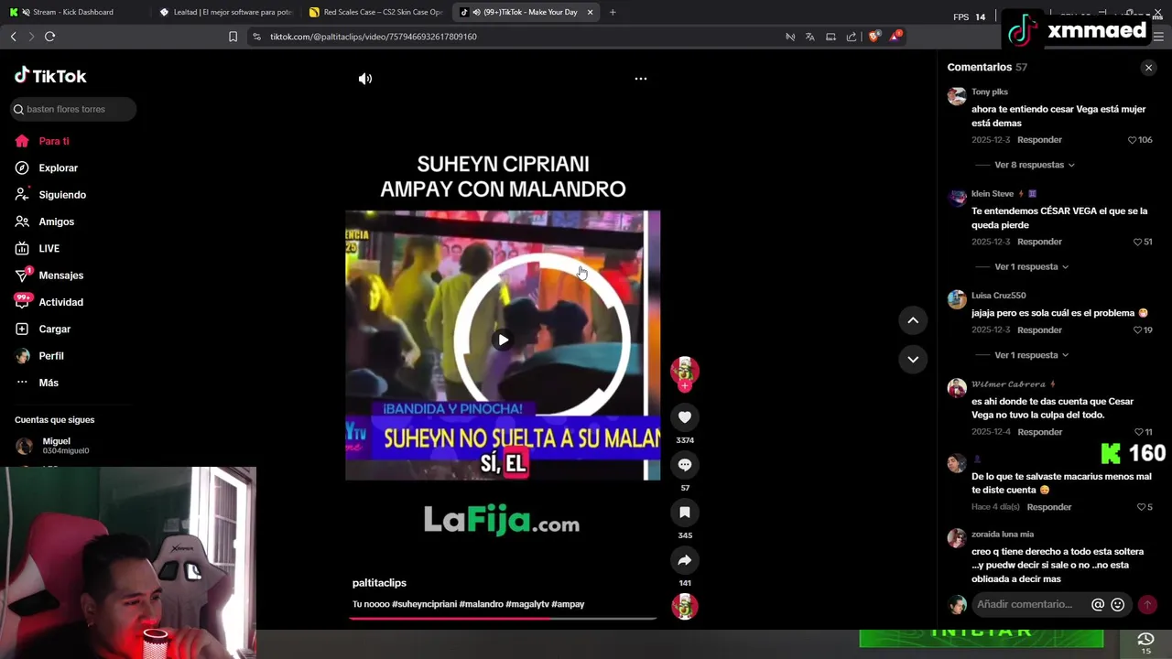Like Tony plks comment with 106 likes
Image resolution: width=1172 pixels, height=659 pixels.
click(1132, 140)
